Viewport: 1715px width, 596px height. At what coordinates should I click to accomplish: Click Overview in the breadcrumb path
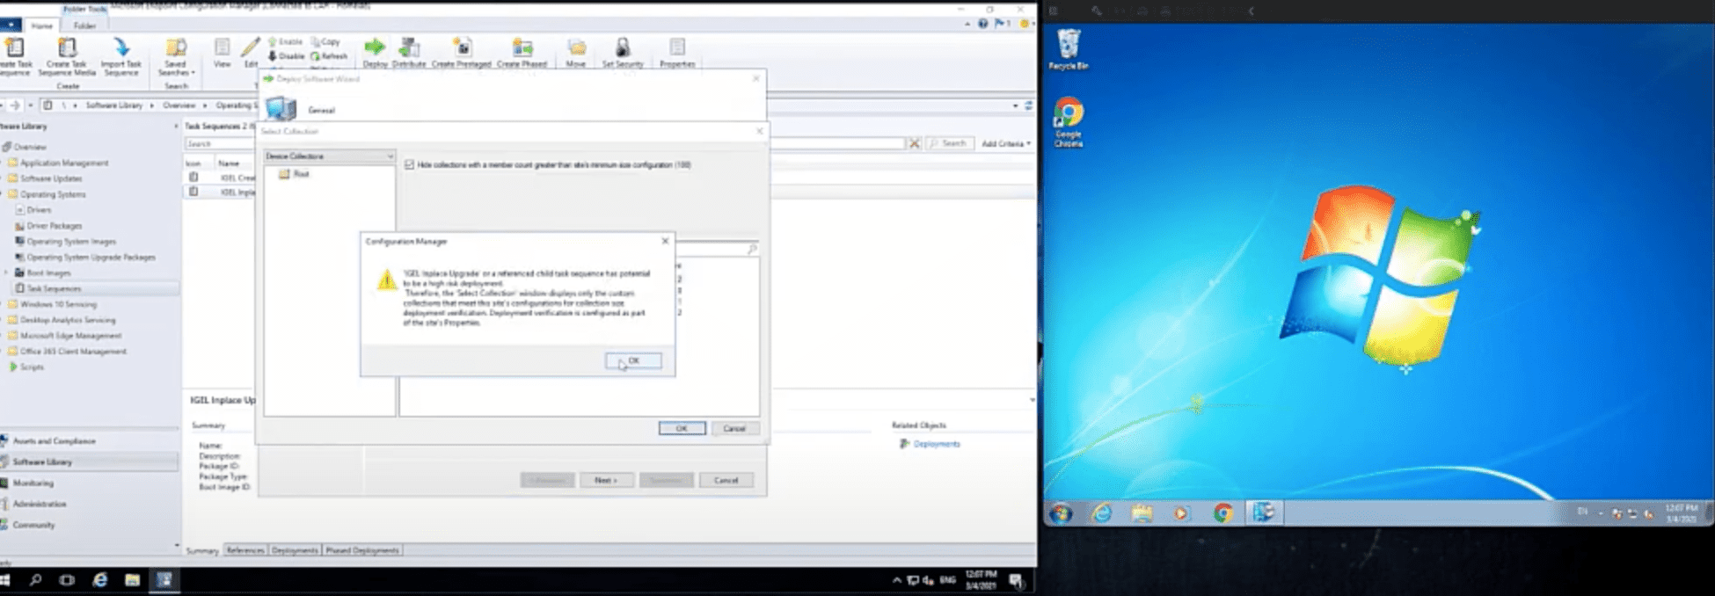pyautogui.click(x=179, y=105)
